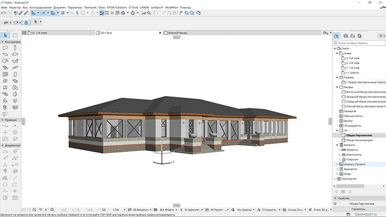Select the Wall tool in Конструирование
The image size is (386, 217).
(x=5, y=48)
